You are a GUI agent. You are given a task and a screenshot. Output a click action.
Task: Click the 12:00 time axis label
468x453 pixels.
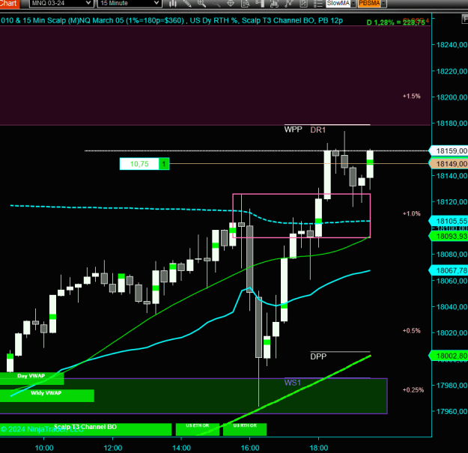[113, 448]
